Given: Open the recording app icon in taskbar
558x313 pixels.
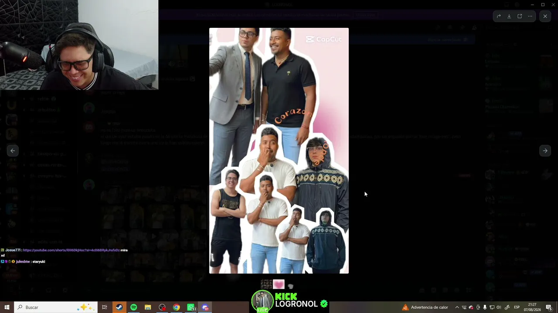Looking at the screenshot, I should pos(162,307).
